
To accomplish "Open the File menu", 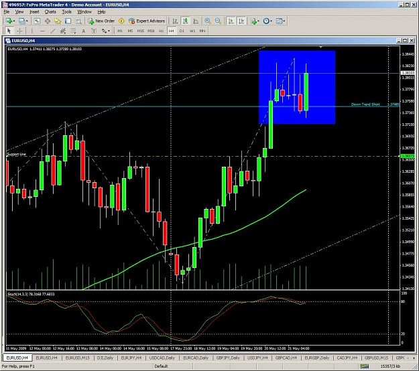I will click(7, 12).
